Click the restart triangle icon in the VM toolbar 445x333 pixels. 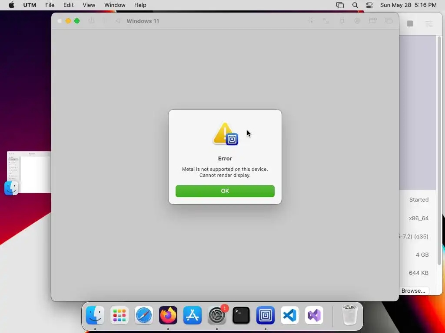pos(118,21)
